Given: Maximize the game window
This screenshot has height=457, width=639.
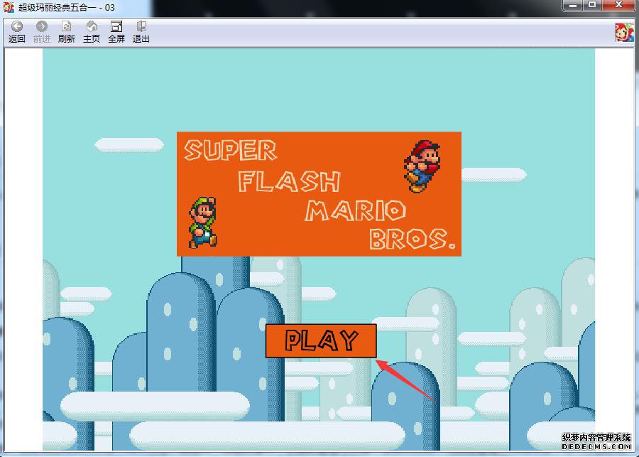Looking at the screenshot, I should 592,5.
